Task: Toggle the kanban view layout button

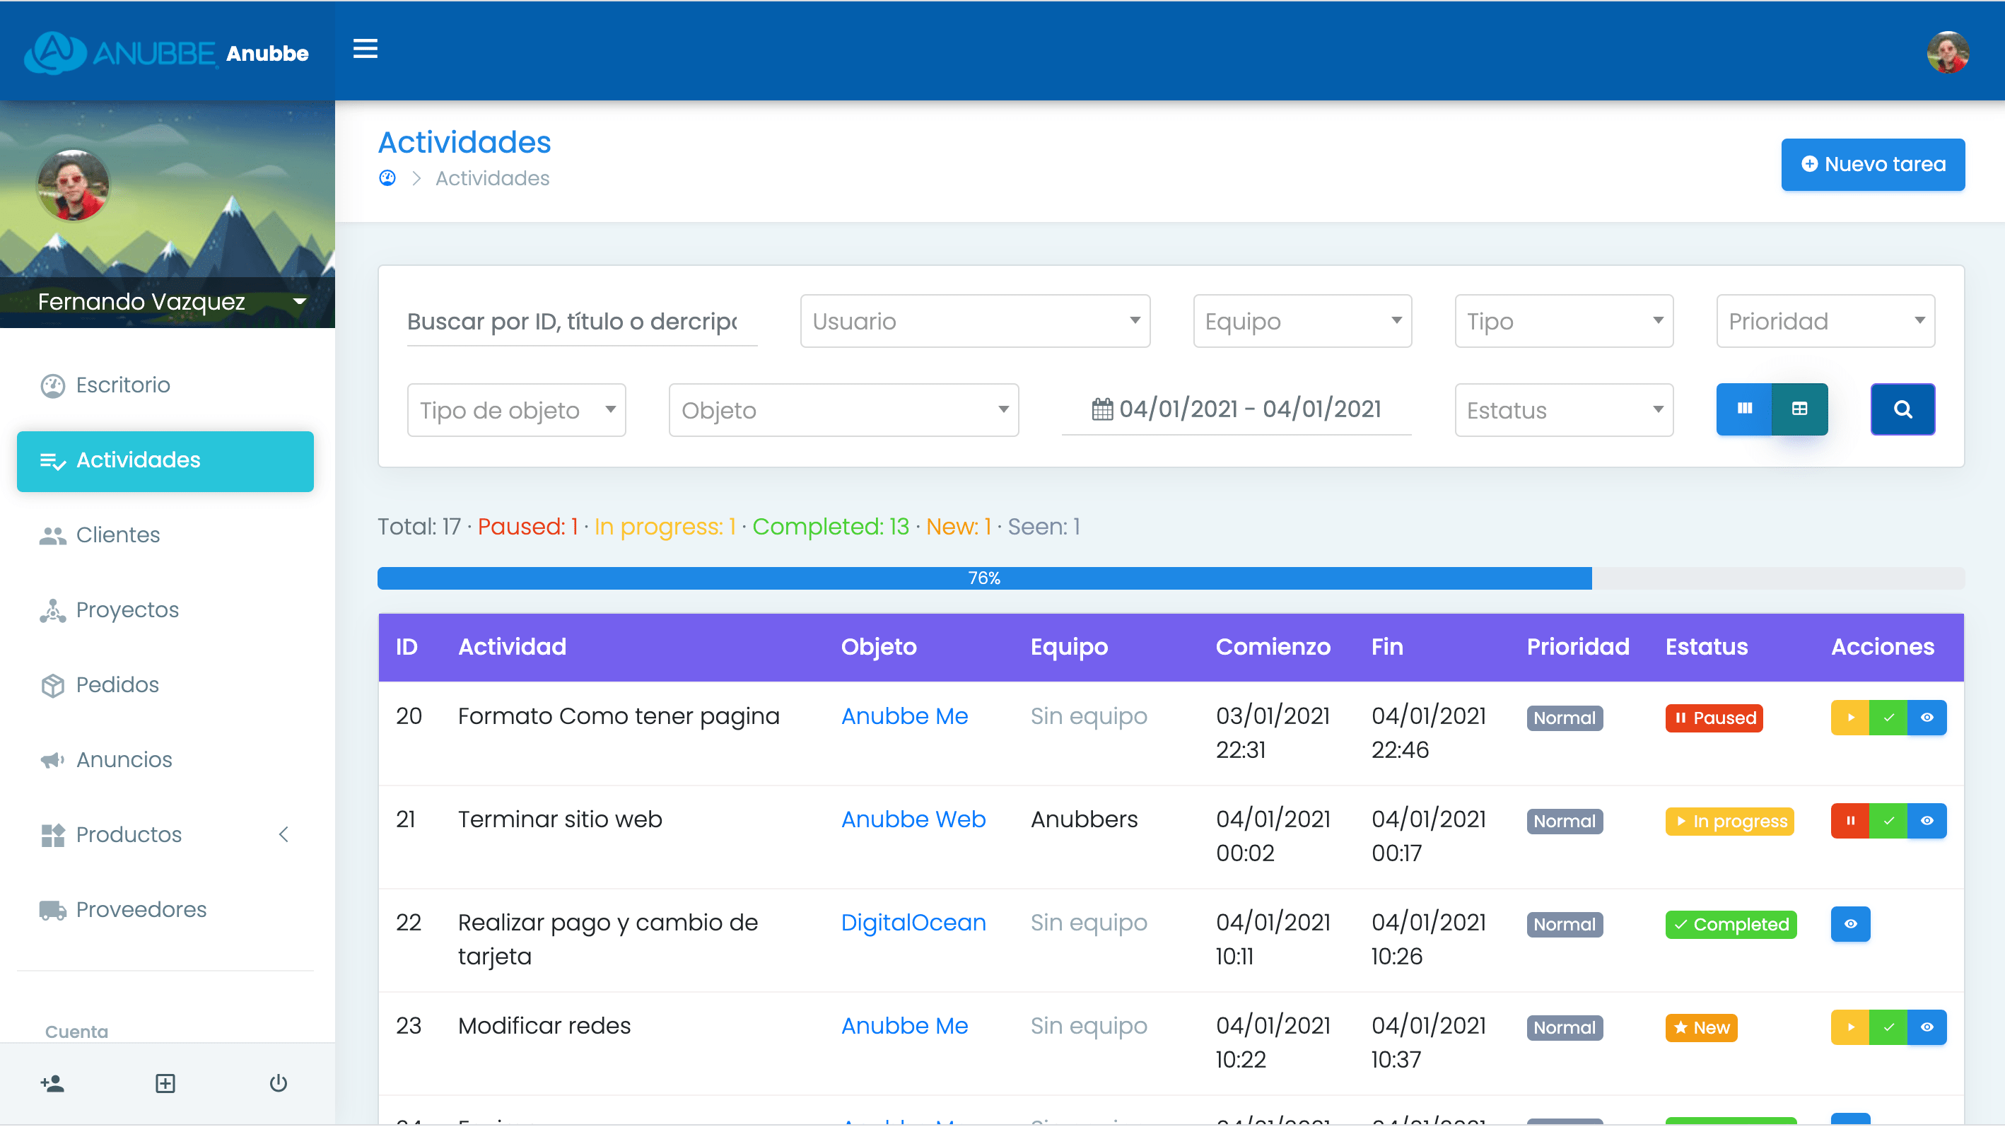Action: (1745, 409)
